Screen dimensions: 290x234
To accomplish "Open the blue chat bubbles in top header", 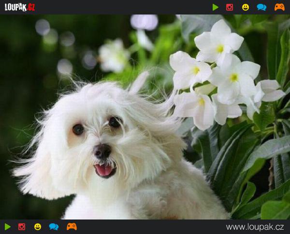I will [x=261, y=7].
